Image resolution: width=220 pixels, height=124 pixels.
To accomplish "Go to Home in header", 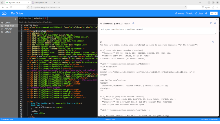I will coord(179,13).
